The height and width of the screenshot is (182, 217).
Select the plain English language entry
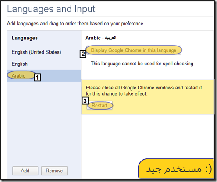[x=44, y=64]
